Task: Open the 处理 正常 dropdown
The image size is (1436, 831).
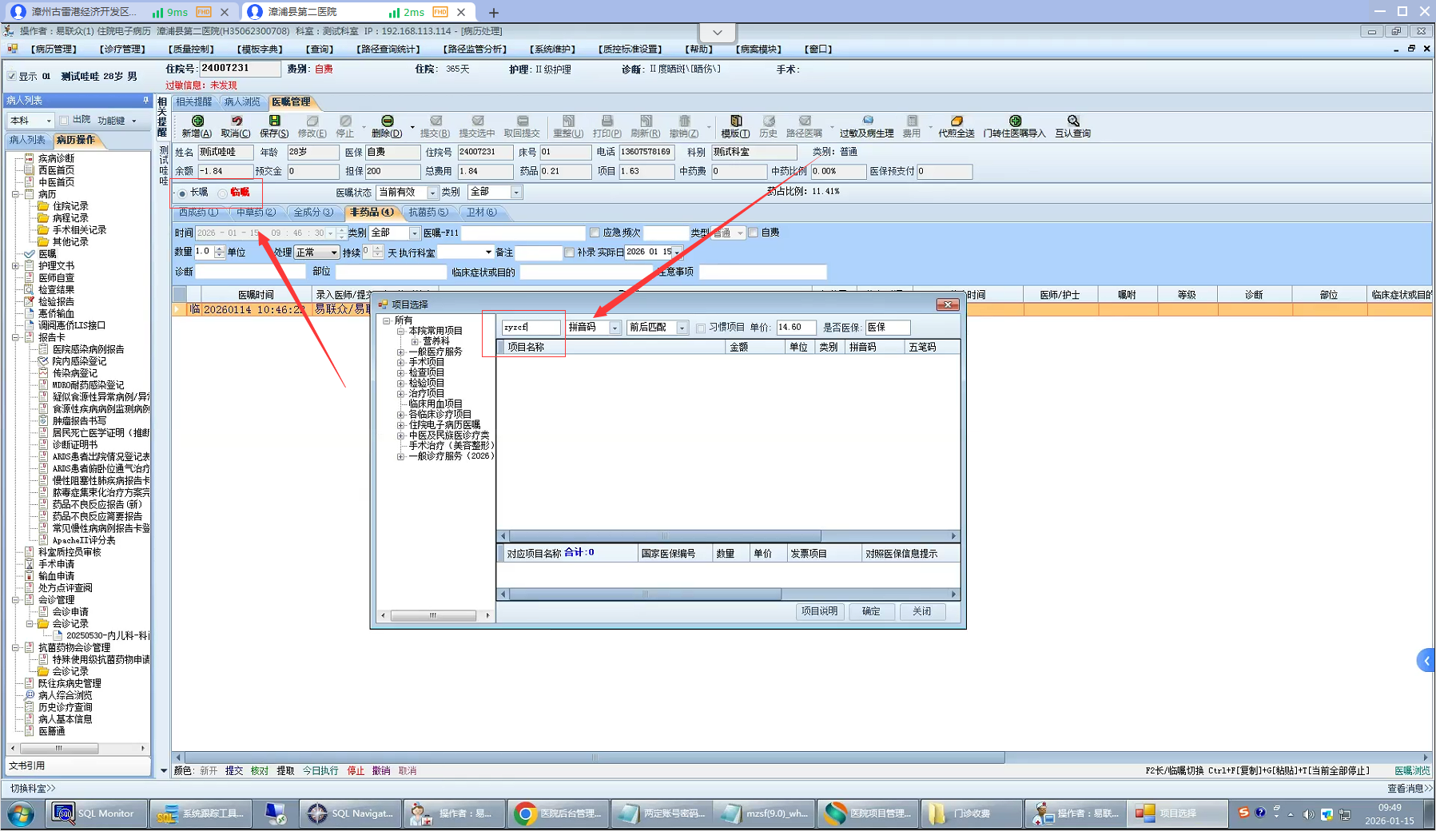Action: pos(334,252)
